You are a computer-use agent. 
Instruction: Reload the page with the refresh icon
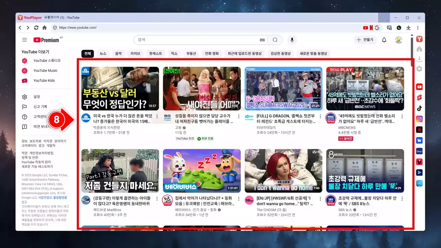[36, 28]
